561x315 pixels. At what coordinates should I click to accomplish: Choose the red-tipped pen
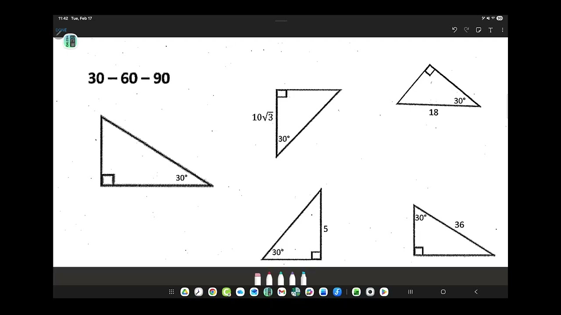269,279
